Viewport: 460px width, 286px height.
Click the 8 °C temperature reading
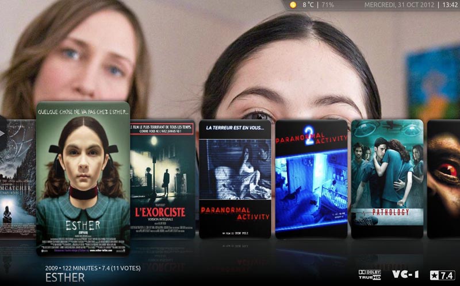click(x=308, y=5)
